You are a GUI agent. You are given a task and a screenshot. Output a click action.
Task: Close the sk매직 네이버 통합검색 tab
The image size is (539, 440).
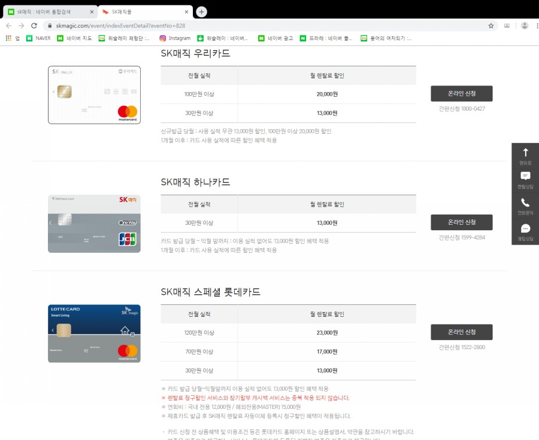point(92,12)
